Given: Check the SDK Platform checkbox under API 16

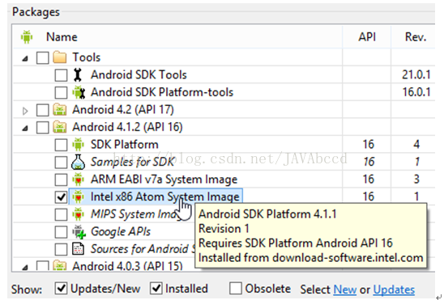Looking at the screenshot, I should tap(61, 145).
